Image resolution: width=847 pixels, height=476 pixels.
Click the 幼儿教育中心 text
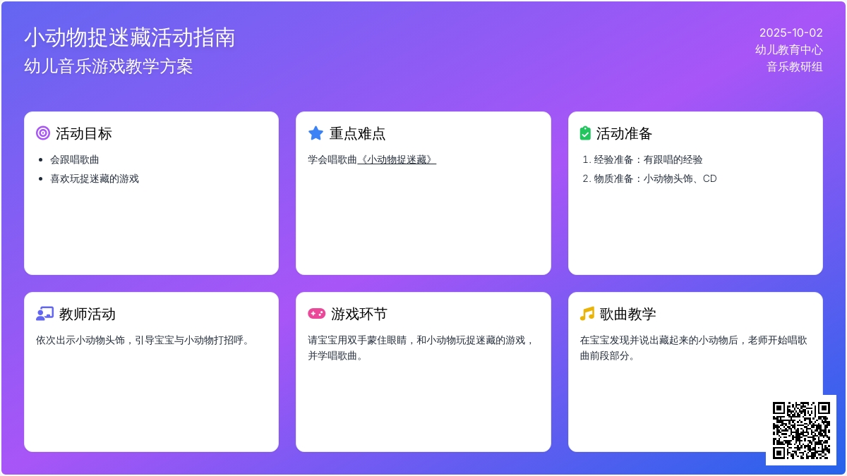(788, 50)
